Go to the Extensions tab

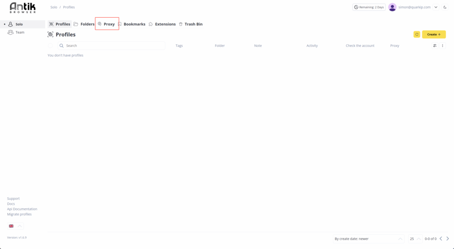pyautogui.click(x=162, y=24)
